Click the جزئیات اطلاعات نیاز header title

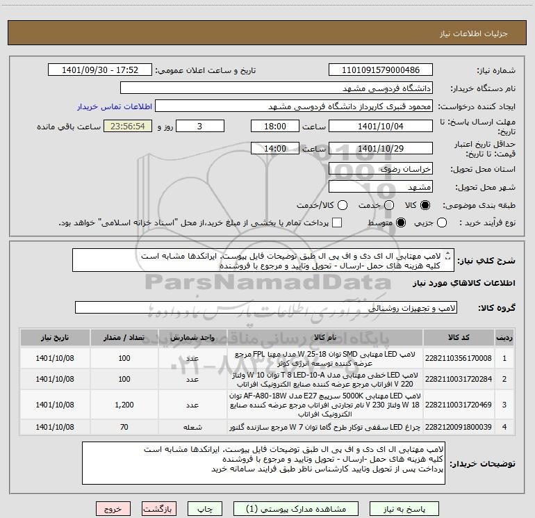(473, 33)
